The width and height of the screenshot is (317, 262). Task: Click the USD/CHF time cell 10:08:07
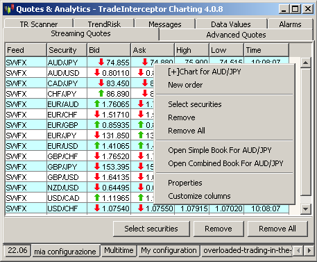(x=266, y=208)
